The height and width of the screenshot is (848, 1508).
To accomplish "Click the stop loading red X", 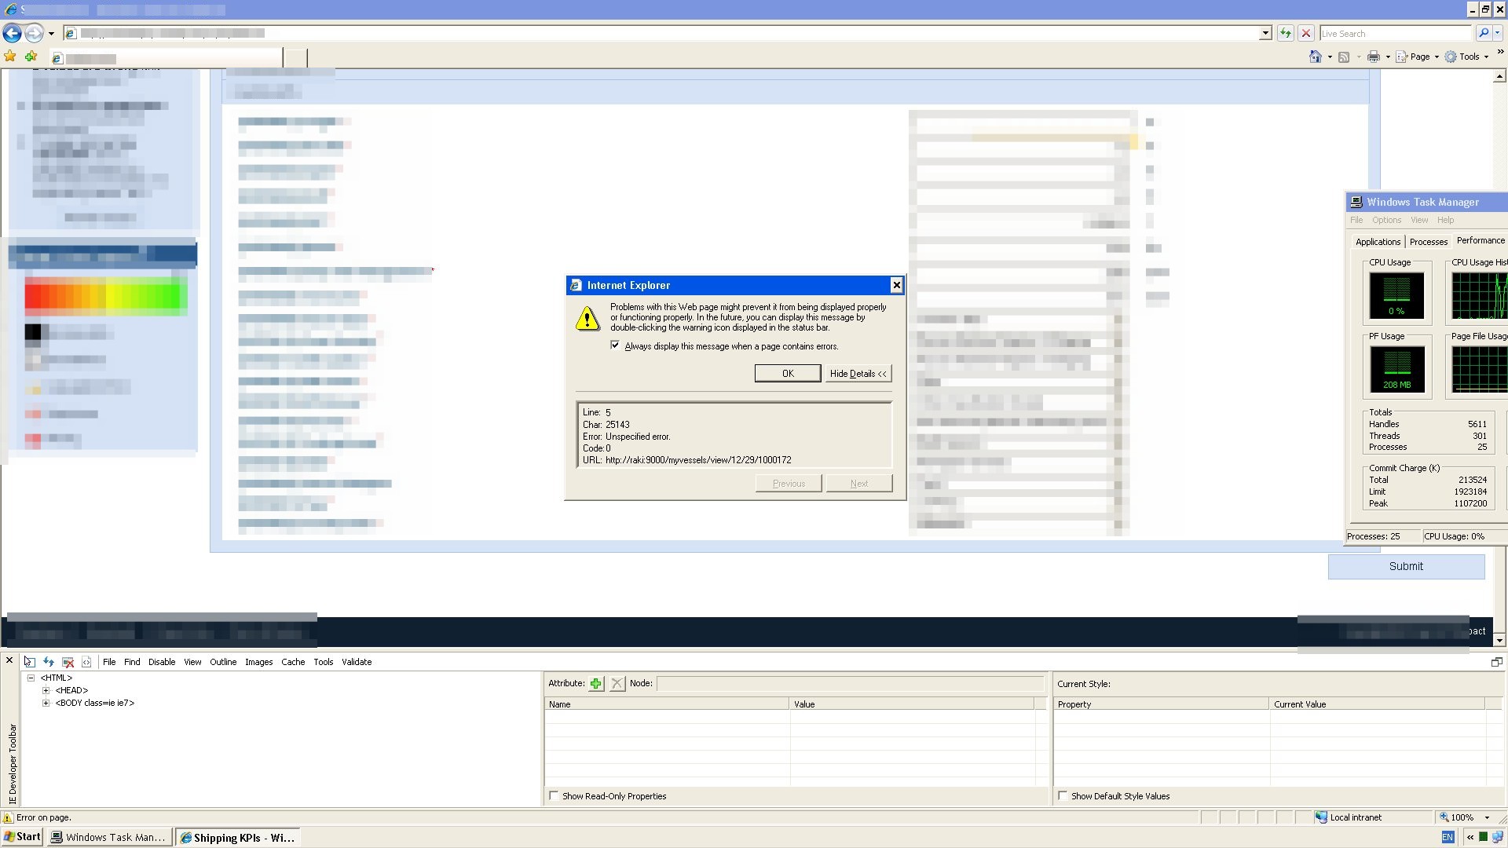I will (x=1306, y=33).
